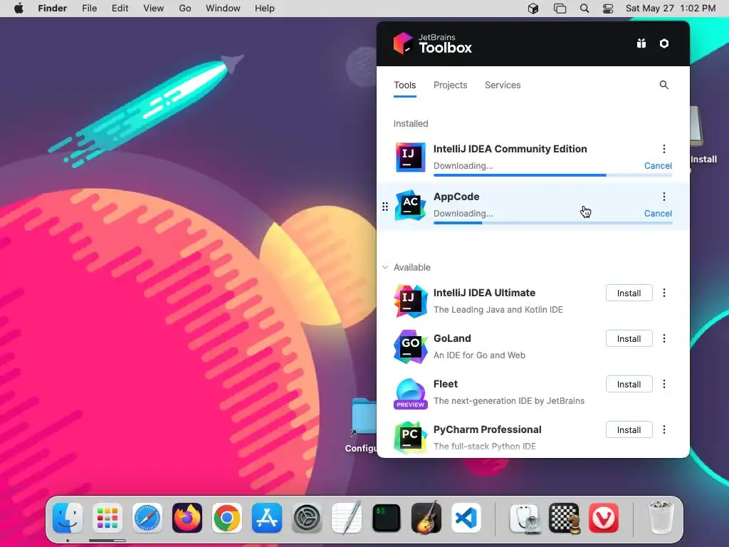Open IntelliJ IDEA Community Edition options menu
Viewport: 729px width, 547px height.
(664, 149)
